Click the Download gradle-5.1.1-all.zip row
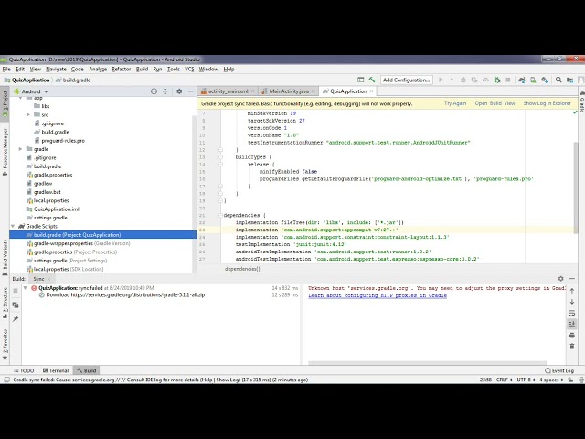Screen dimensions: 585x439 click(122, 294)
